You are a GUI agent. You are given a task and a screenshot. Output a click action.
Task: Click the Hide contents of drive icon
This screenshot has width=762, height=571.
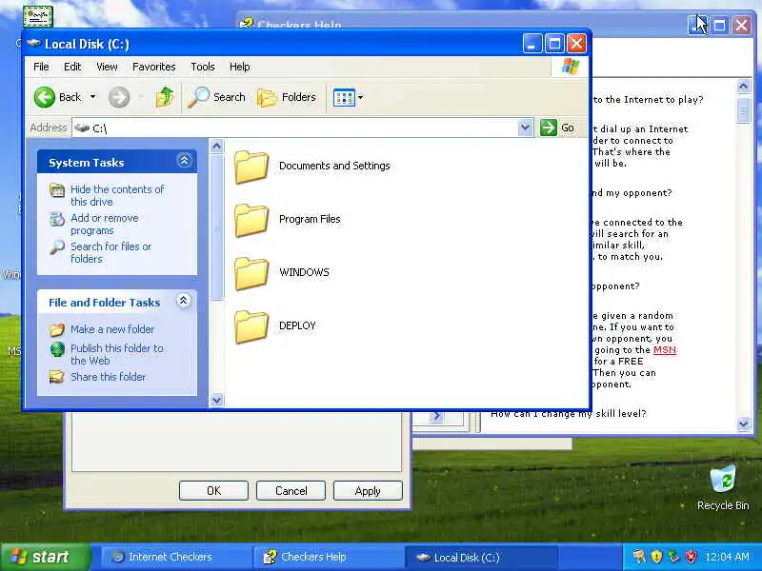click(57, 189)
